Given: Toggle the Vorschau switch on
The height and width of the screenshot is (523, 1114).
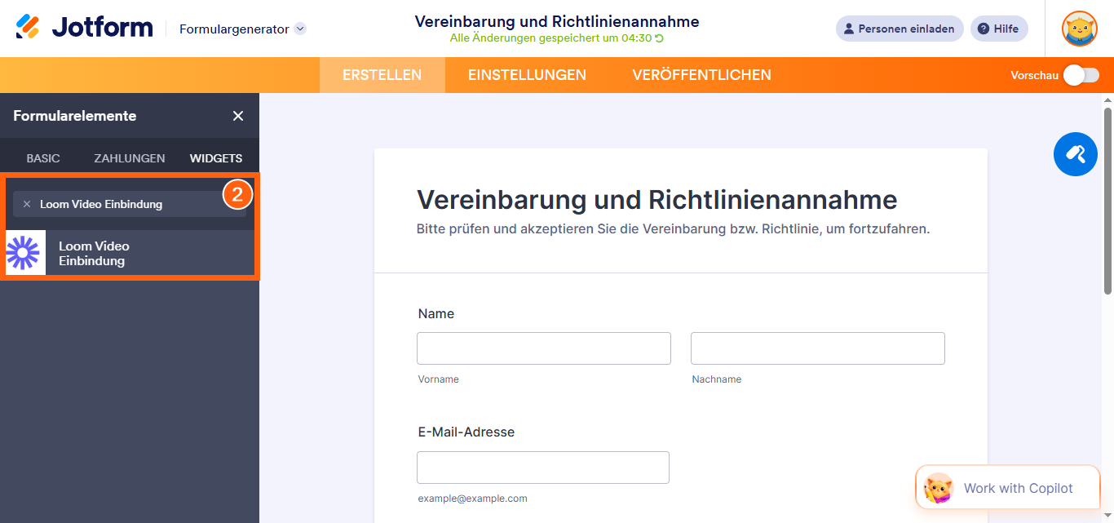Looking at the screenshot, I should tap(1082, 74).
